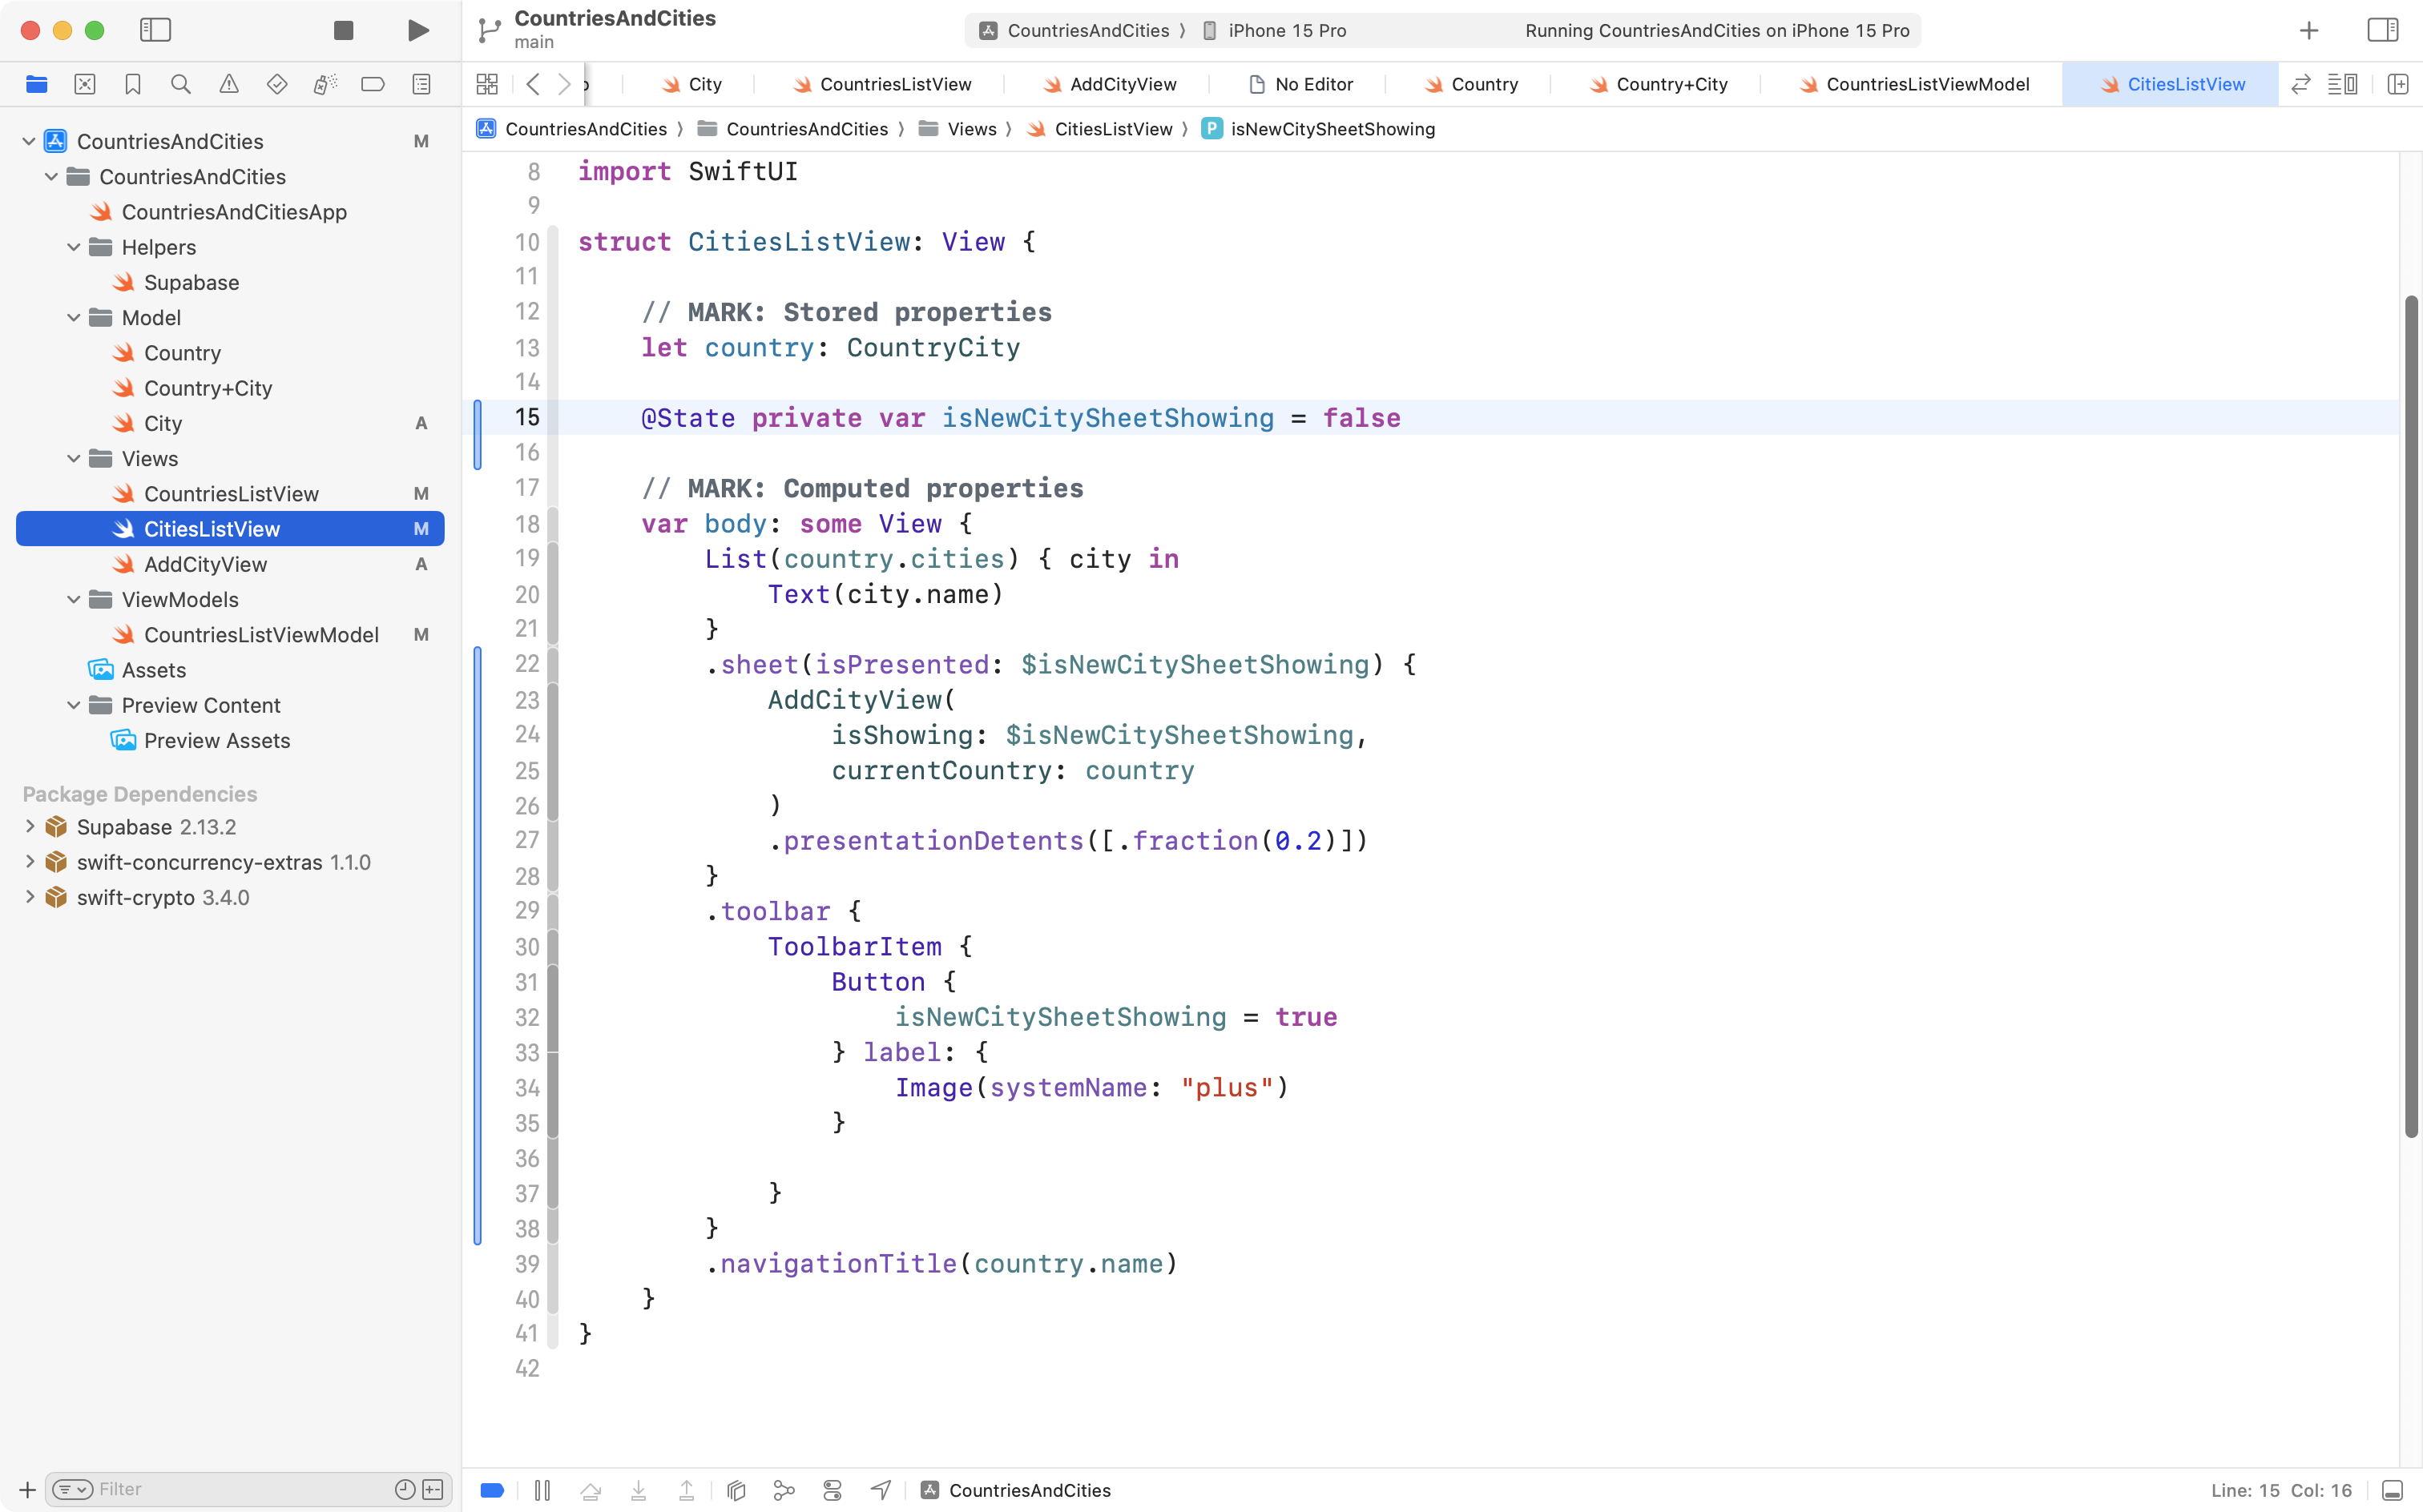Expand the Supabase package dependency
Viewport: 2423px width, 1512px height.
[29, 826]
